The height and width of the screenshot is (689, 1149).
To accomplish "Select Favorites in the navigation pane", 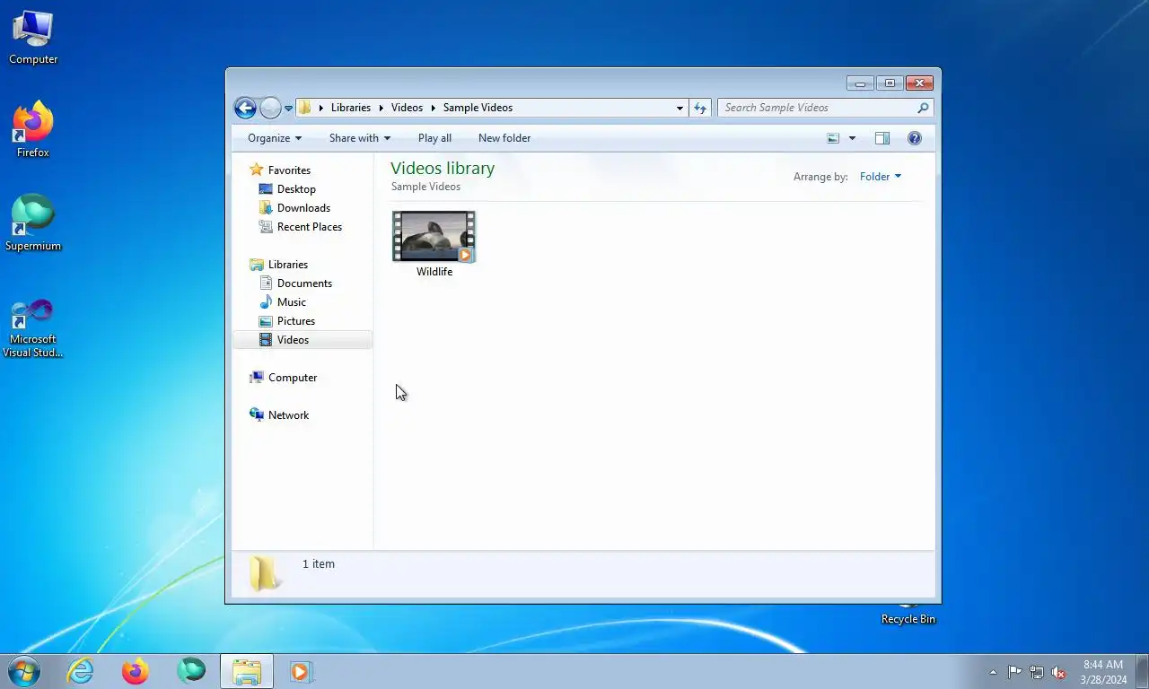I will pyautogui.click(x=289, y=170).
